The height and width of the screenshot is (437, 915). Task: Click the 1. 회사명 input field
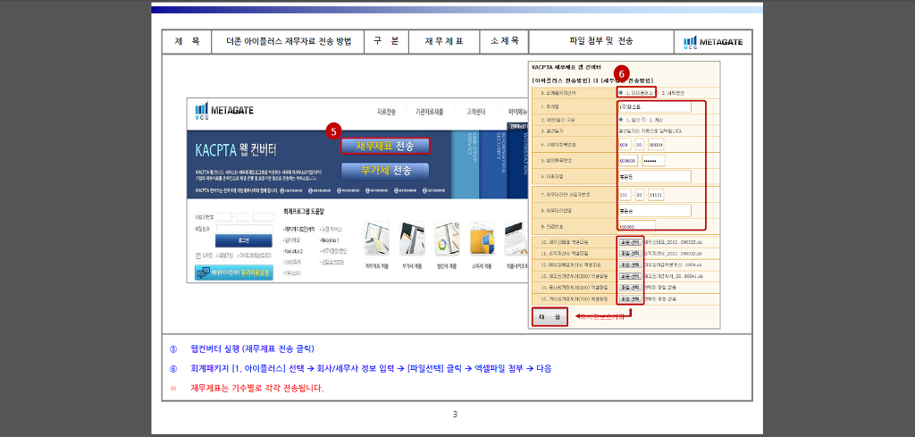(x=654, y=106)
